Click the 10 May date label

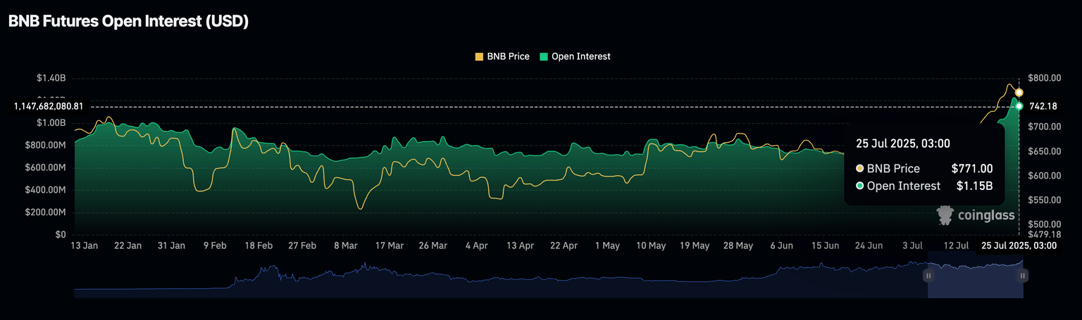pyautogui.click(x=651, y=245)
